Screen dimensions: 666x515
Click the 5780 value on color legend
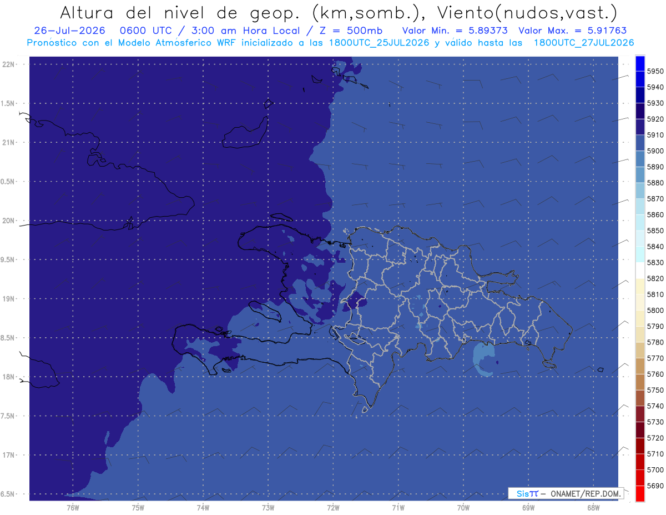pos(655,342)
